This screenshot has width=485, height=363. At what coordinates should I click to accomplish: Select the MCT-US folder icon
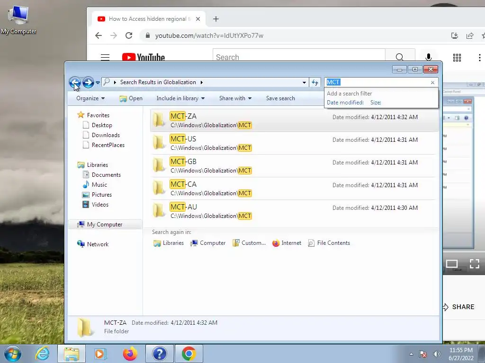[x=159, y=143]
